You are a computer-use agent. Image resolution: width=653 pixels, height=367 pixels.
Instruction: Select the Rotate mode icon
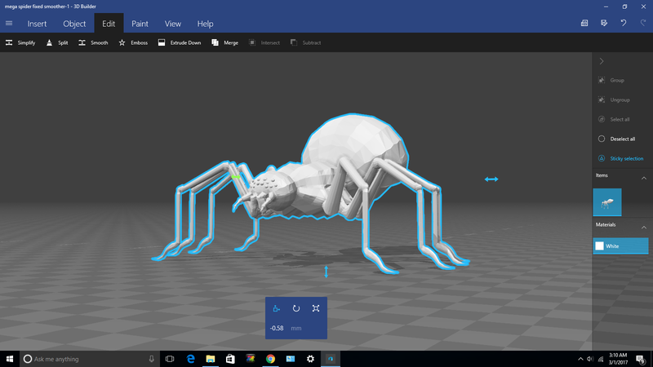pyautogui.click(x=296, y=308)
